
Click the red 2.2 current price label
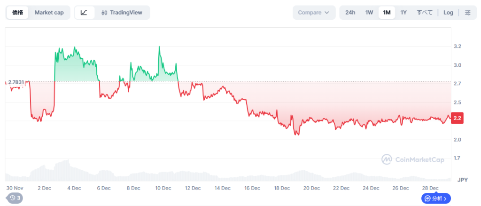457,119
